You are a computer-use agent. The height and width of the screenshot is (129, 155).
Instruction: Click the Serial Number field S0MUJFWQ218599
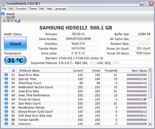pos(78,39)
